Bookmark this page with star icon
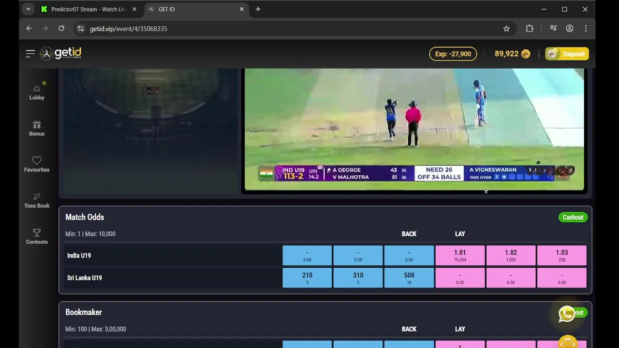Viewport: 619px width, 348px height. pos(506,29)
